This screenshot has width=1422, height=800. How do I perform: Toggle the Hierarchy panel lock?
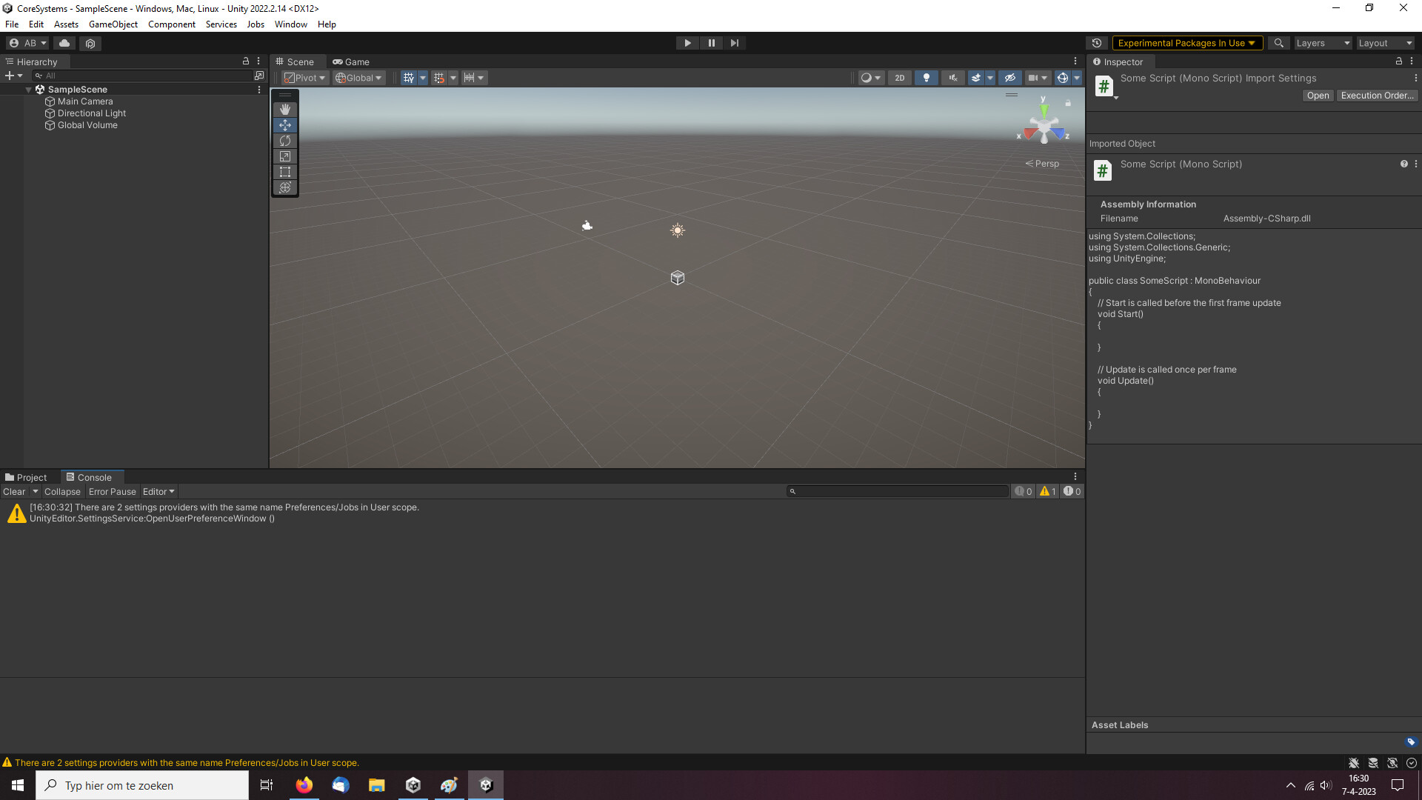246,61
